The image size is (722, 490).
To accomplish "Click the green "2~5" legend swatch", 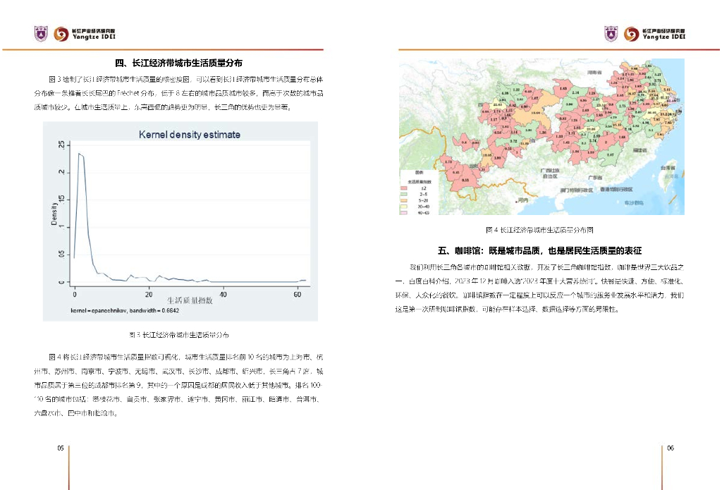I will 404,195.
